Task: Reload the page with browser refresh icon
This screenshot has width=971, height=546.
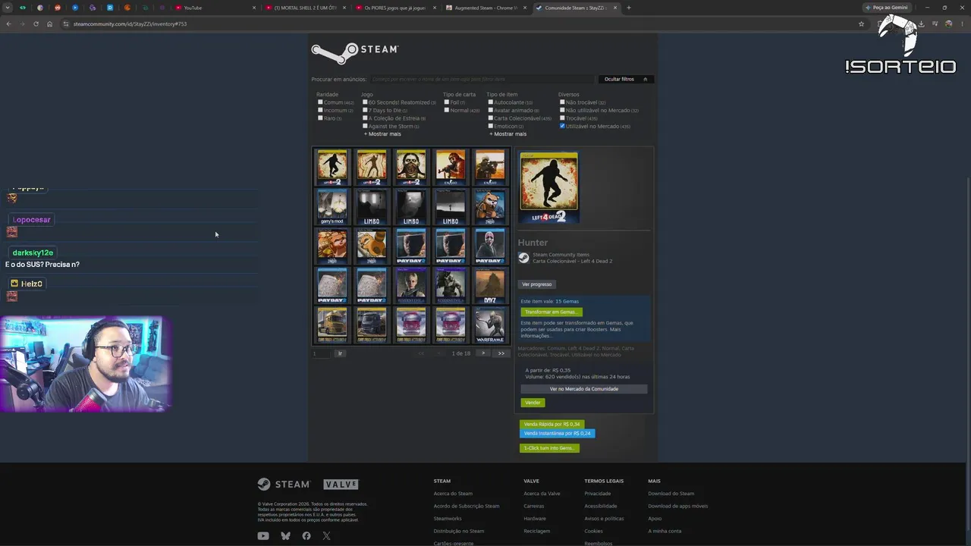Action: pyautogui.click(x=36, y=24)
